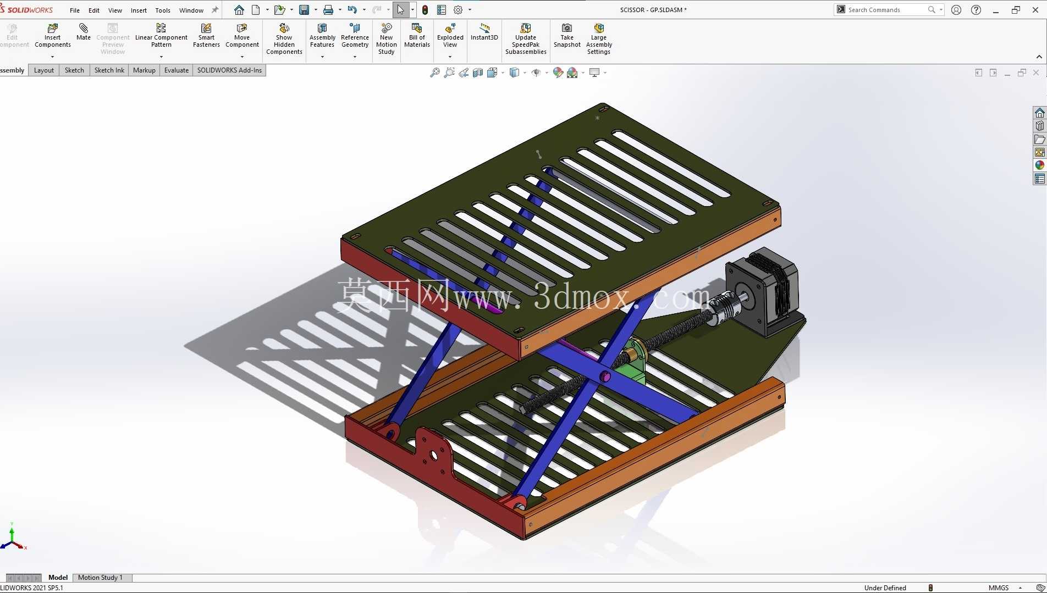Expand Linear Component Pattern dropdown arrow
Image resolution: width=1047 pixels, height=593 pixels.
pos(161,57)
